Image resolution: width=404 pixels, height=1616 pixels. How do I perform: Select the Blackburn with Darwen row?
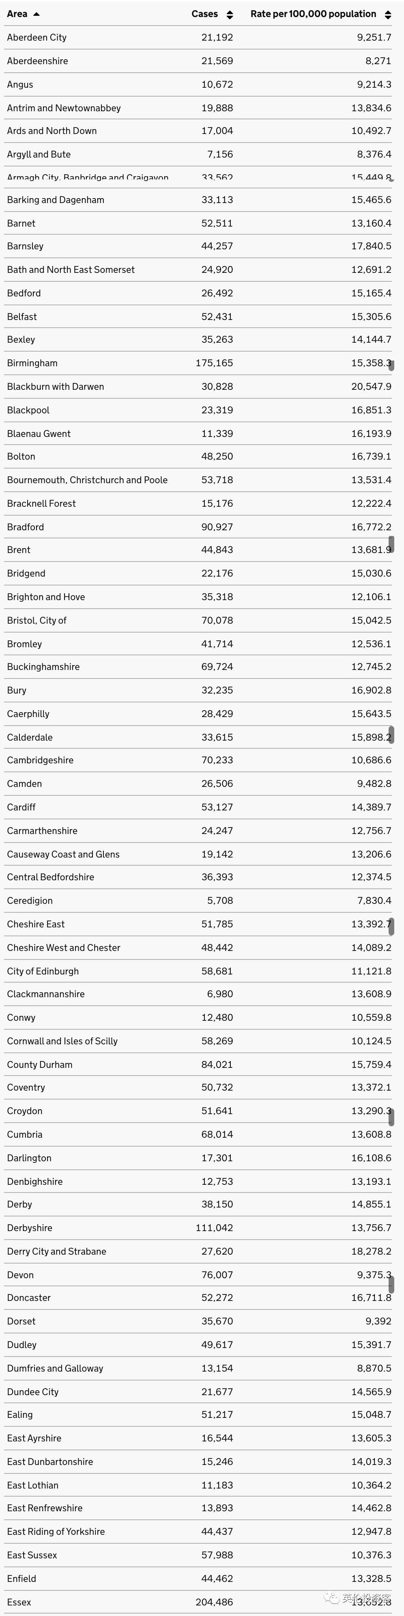click(199, 387)
